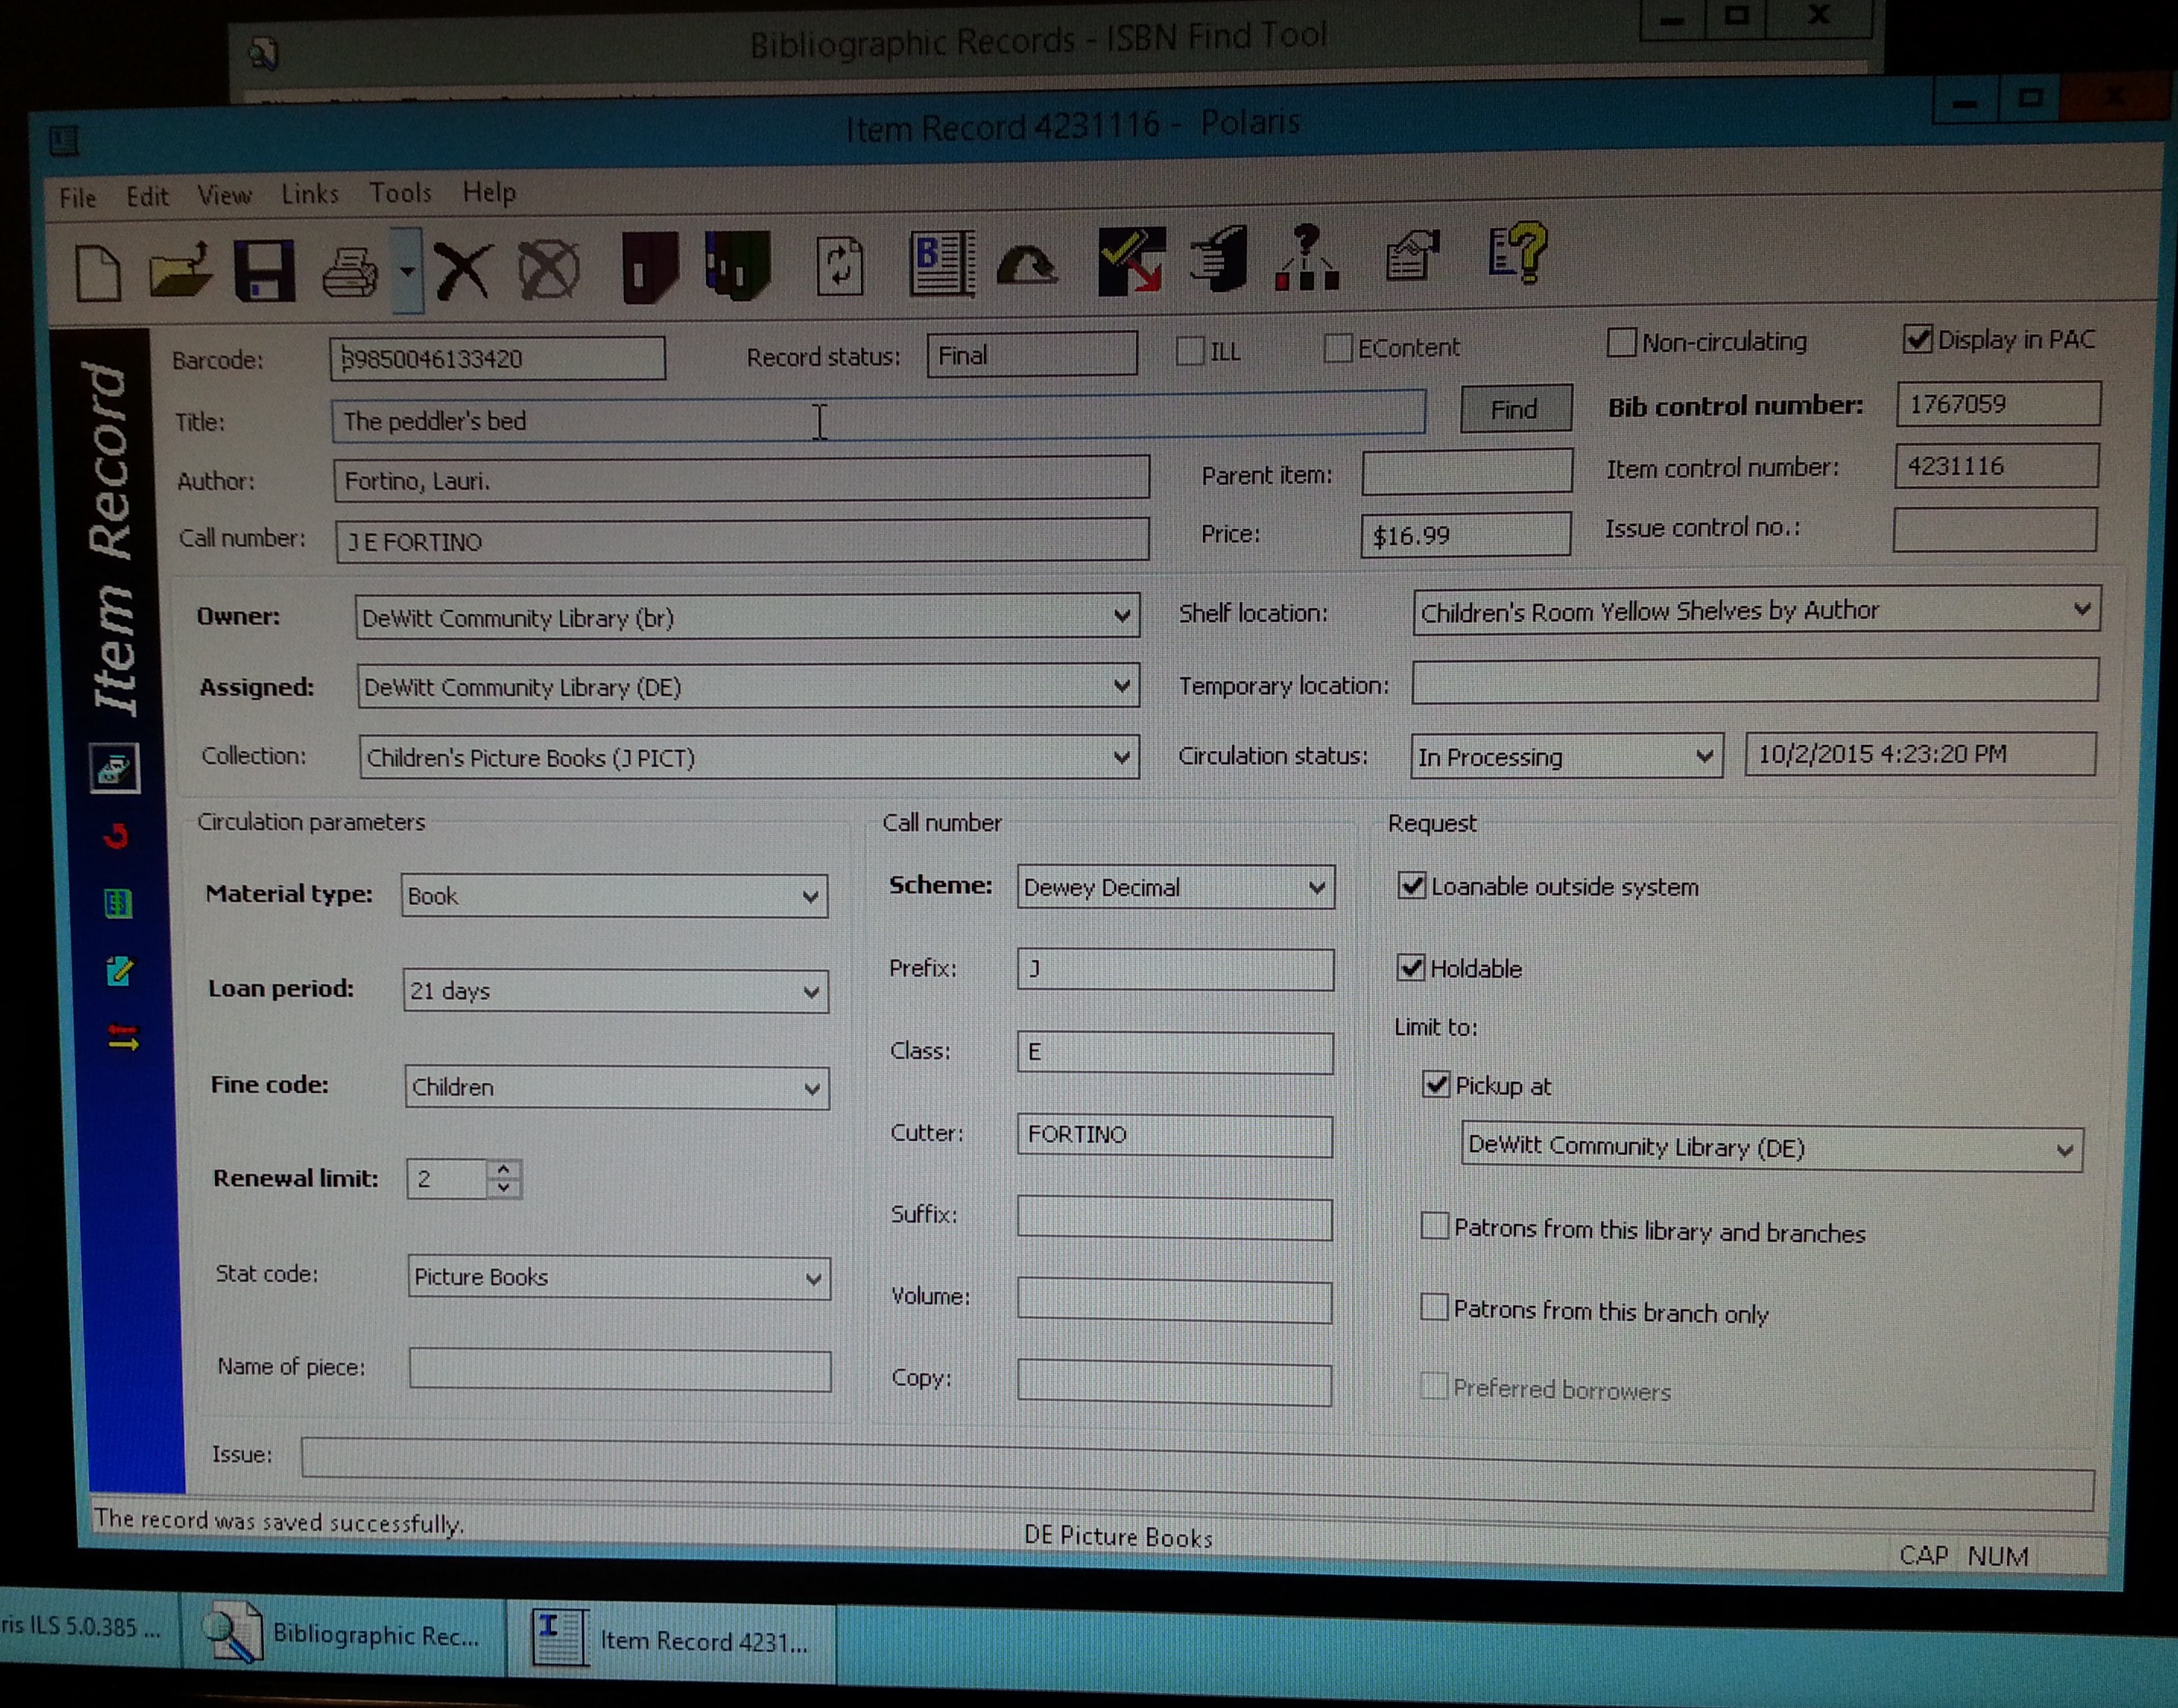The width and height of the screenshot is (2178, 1708).
Task: Uncheck the Holdable checkbox
Action: click(1410, 968)
